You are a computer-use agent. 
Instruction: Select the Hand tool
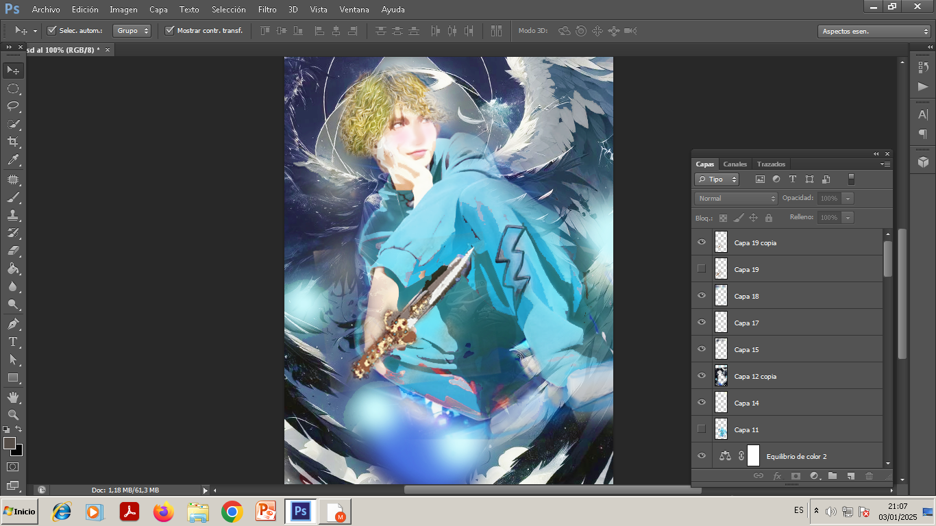(13, 397)
